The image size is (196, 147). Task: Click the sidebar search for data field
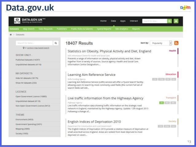pos(34,43)
